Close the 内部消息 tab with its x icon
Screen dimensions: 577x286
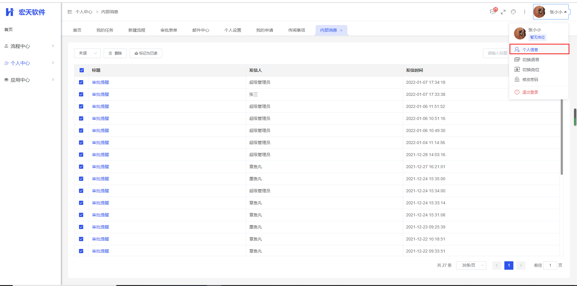(x=341, y=30)
